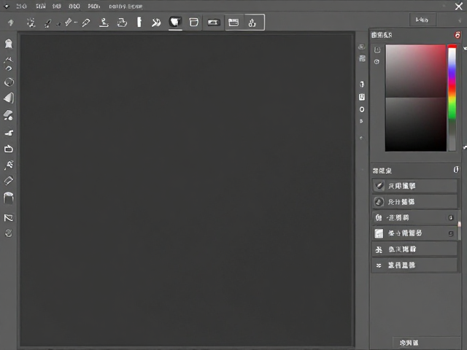This screenshot has width=467, height=350.
Task: Select the stamp tool in the top toolbar
Action: tap(104, 23)
